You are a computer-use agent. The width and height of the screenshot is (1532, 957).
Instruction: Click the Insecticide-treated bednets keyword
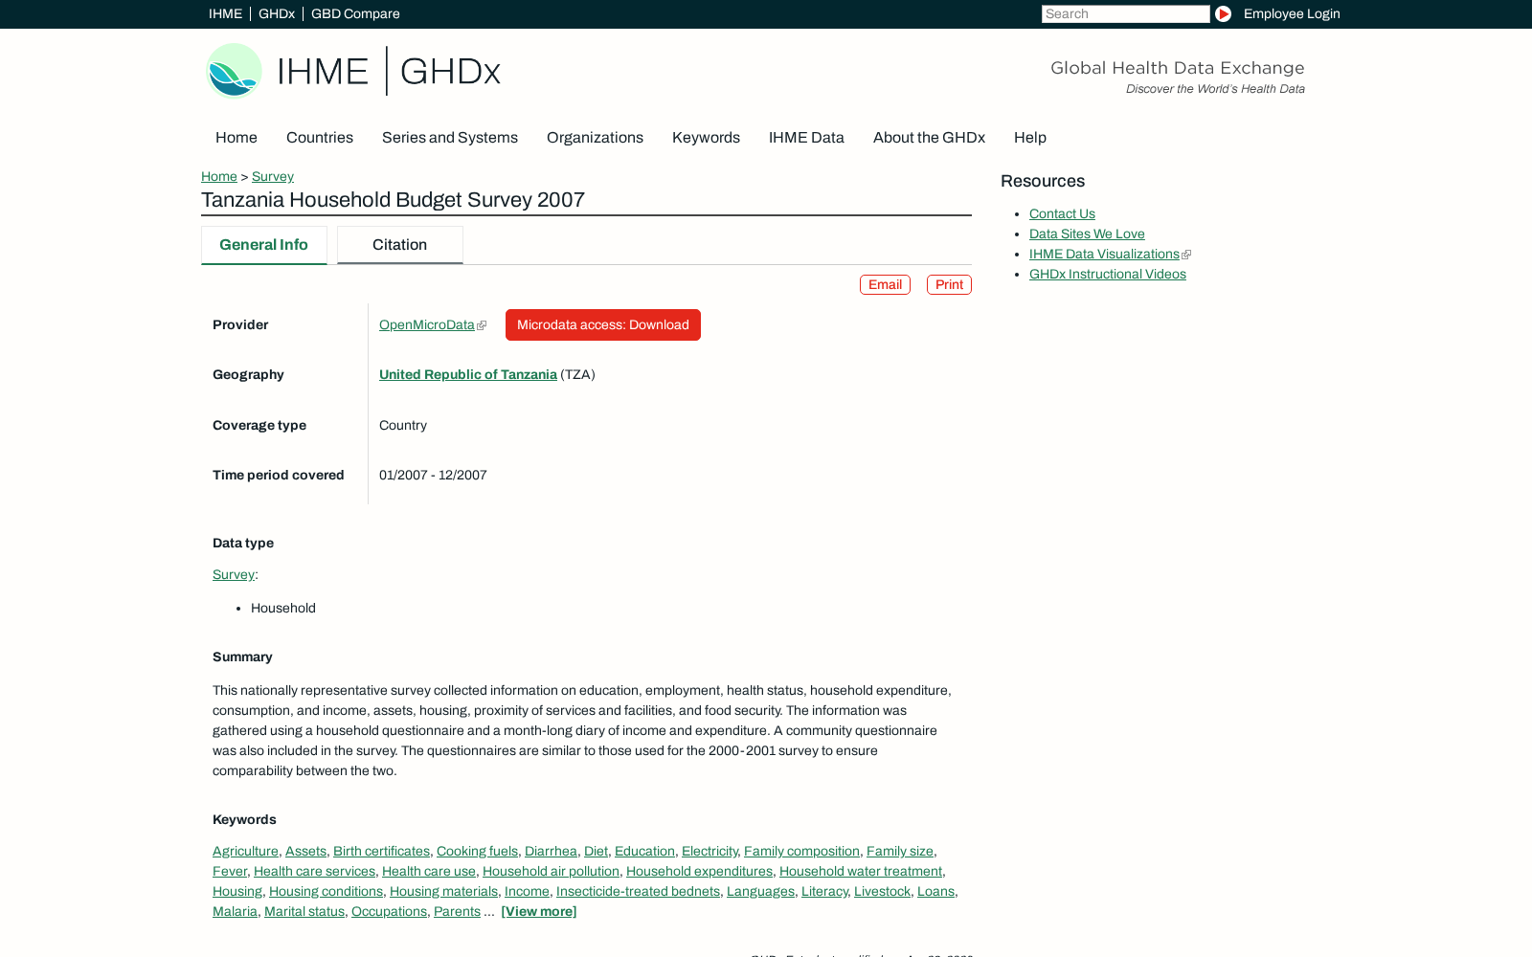pos(638,891)
